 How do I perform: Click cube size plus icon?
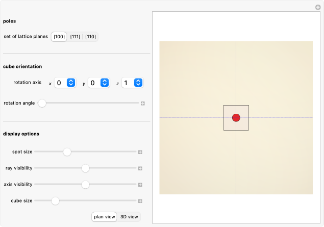[x=140, y=201]
